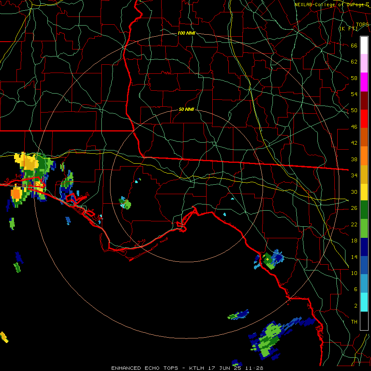Click the legend value 34

pyautogui.click(x=354, y=176)
